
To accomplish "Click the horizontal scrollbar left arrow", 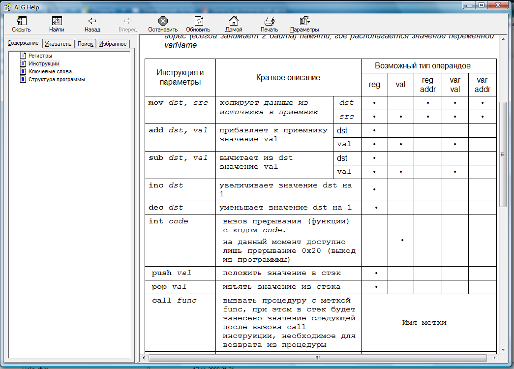I will point(144,358).
